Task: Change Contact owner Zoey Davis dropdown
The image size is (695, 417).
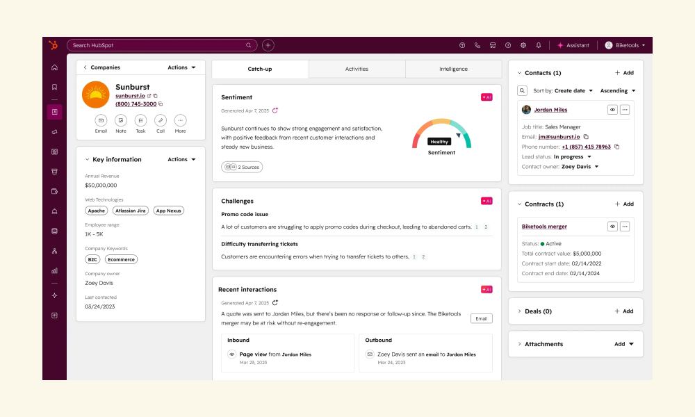Action: point(580,167)
